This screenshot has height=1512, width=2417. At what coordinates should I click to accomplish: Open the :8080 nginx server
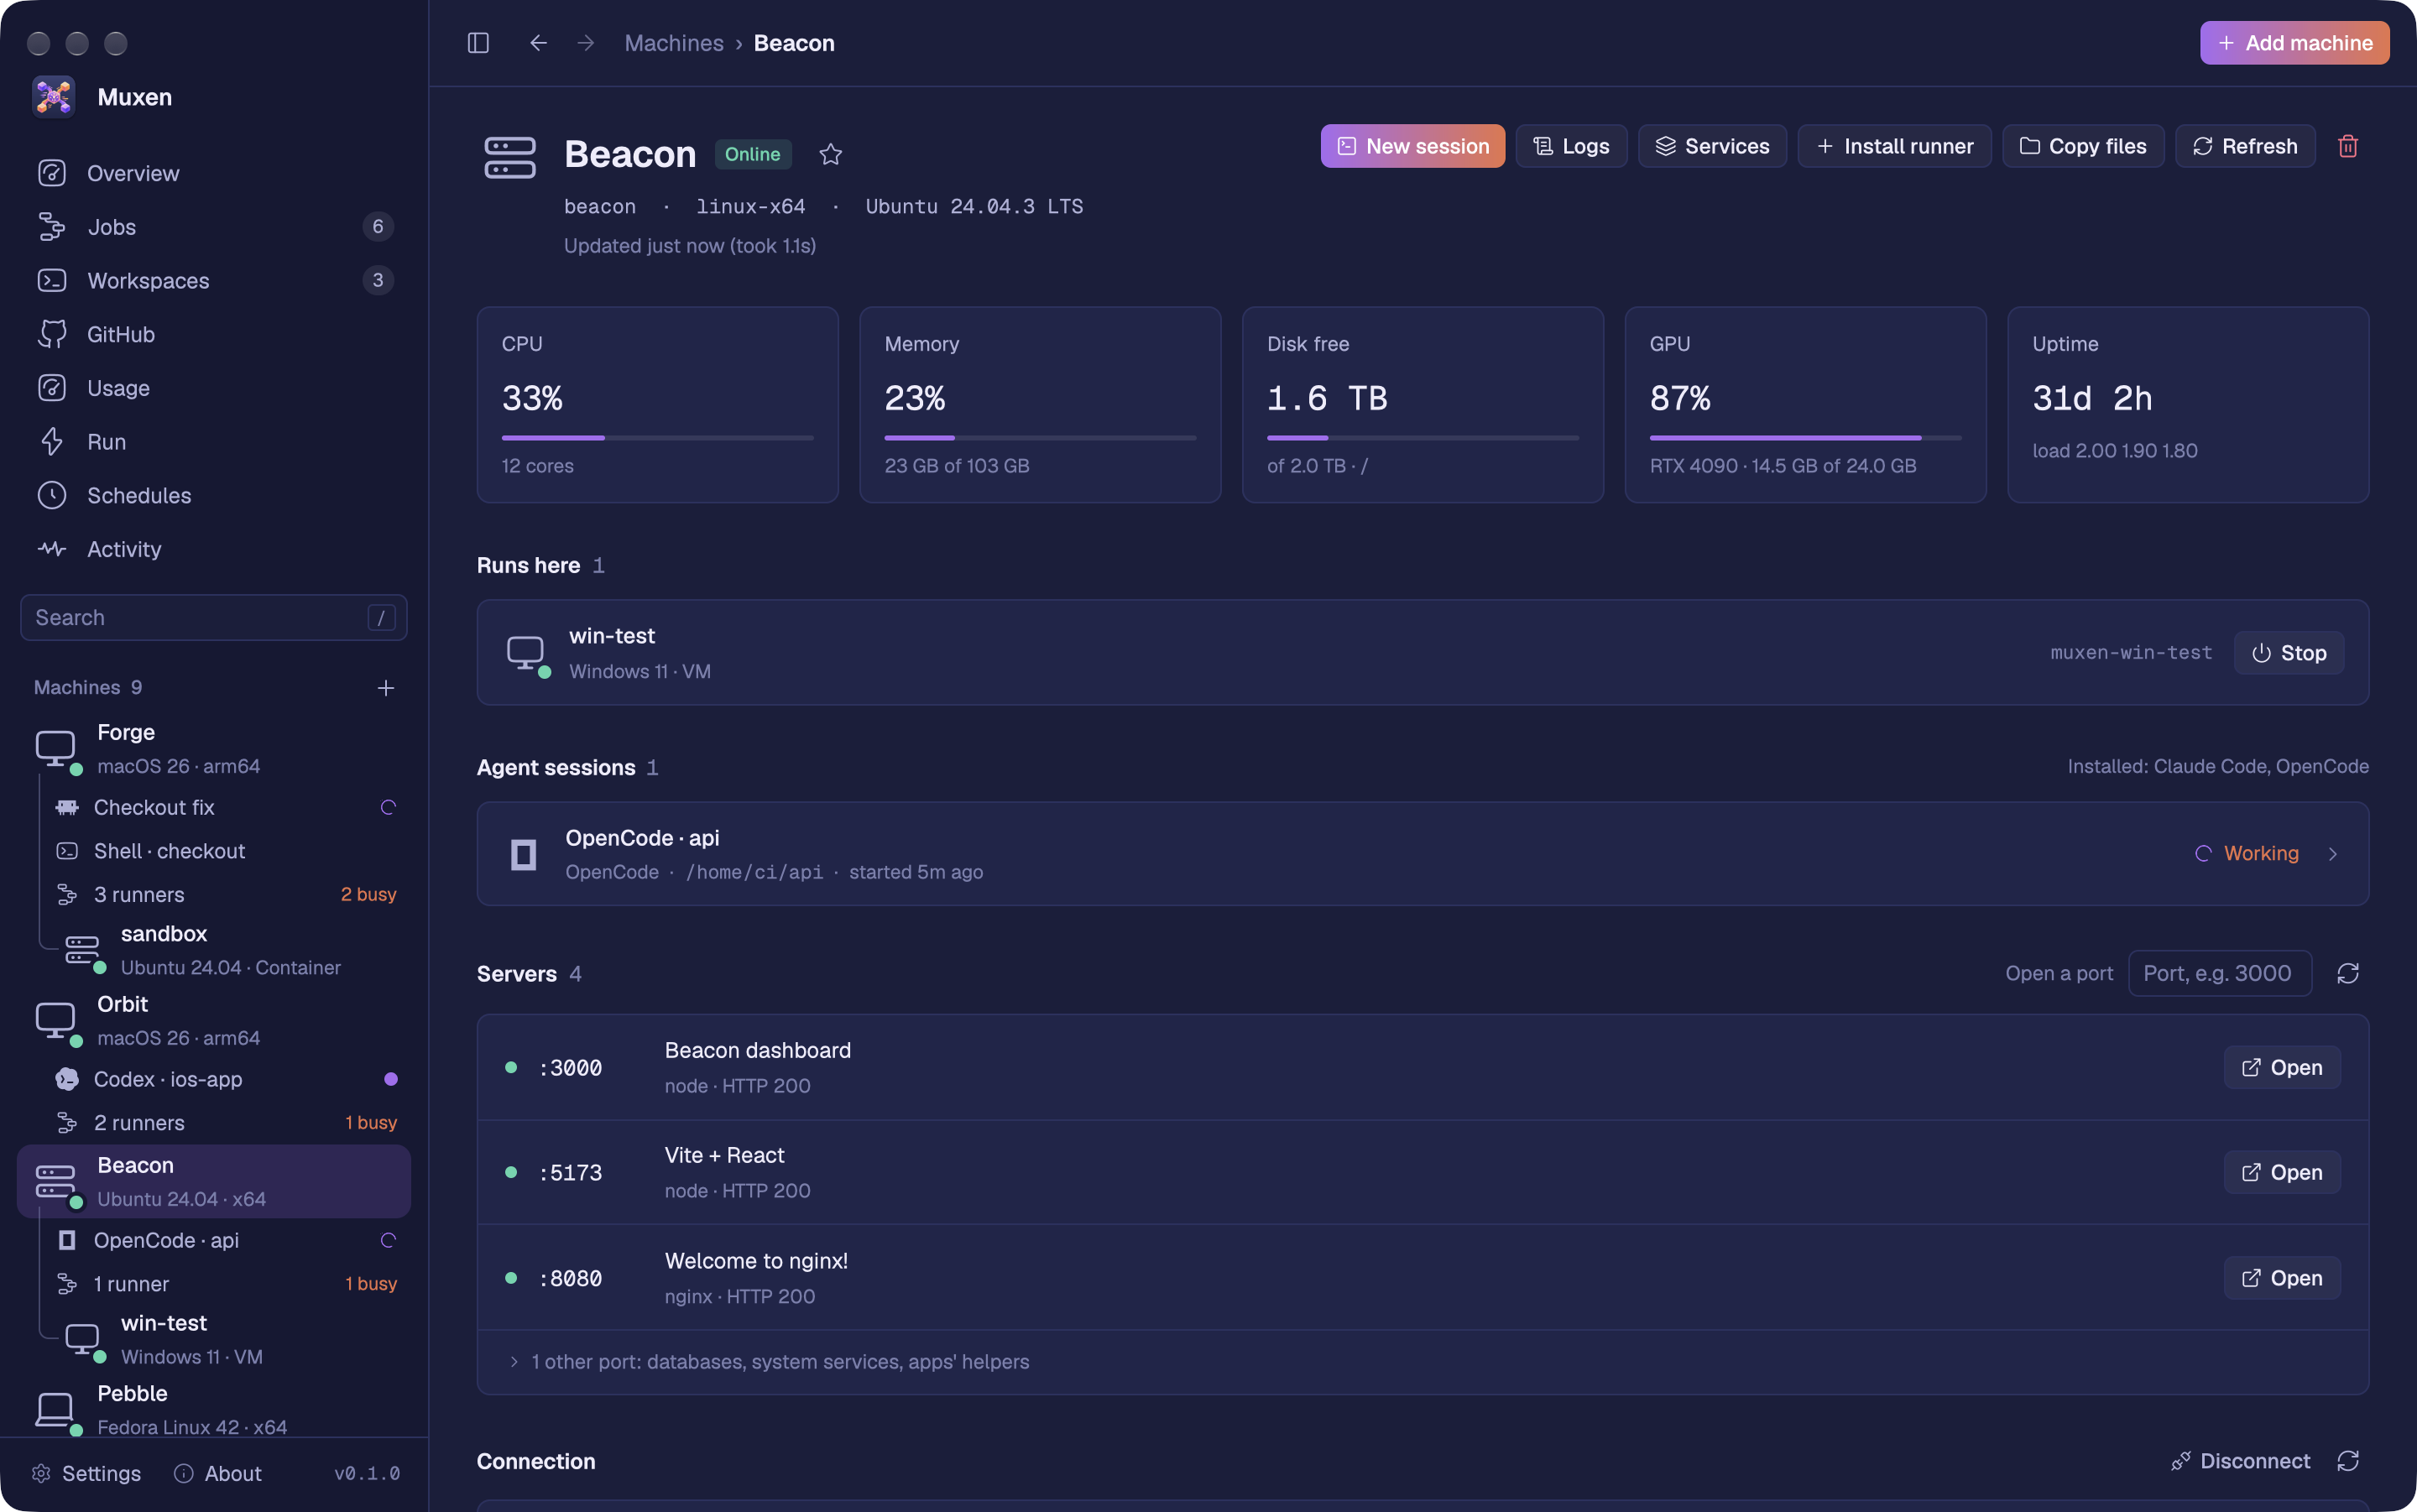coord(2281,1278)
